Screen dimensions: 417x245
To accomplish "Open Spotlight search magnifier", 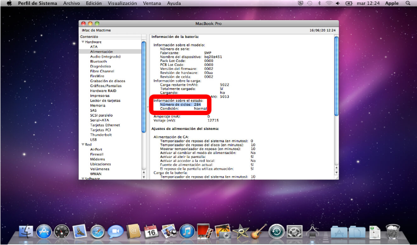I will tap(408, 3).
